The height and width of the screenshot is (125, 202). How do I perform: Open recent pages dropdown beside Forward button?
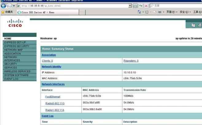pyautogui.click(x=14, y=6)
